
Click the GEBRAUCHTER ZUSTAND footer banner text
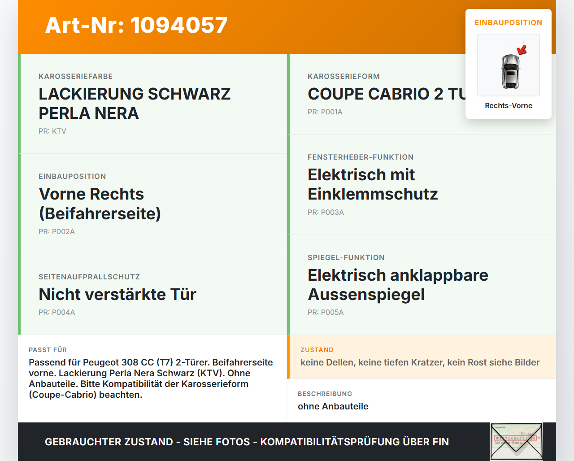[247, 442]
